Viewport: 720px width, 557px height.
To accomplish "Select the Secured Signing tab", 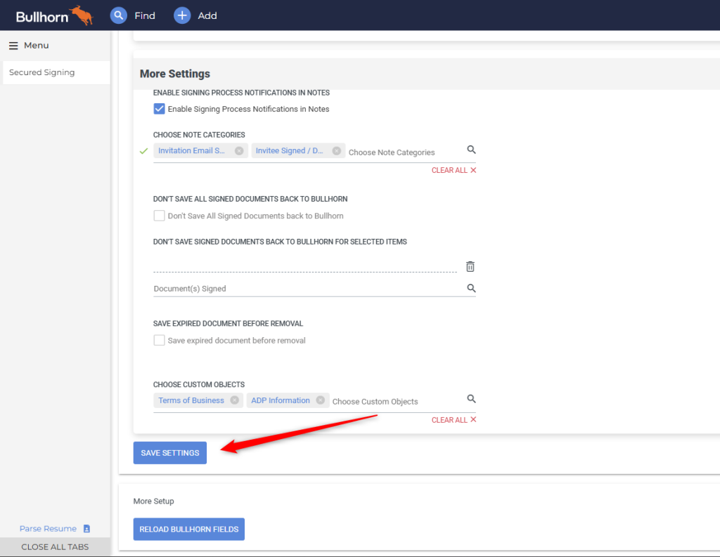I will pyautogui.click(x=41, y=72).
